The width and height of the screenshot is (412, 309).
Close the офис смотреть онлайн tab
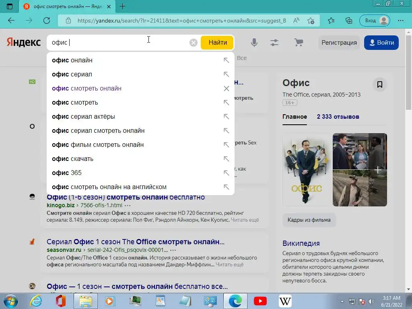click(x=109, y=6)
